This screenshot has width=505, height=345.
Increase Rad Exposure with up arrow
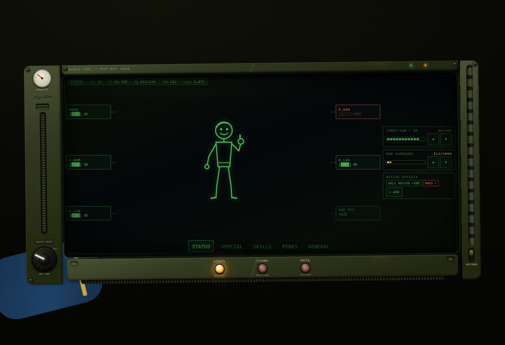pos(433,162)
